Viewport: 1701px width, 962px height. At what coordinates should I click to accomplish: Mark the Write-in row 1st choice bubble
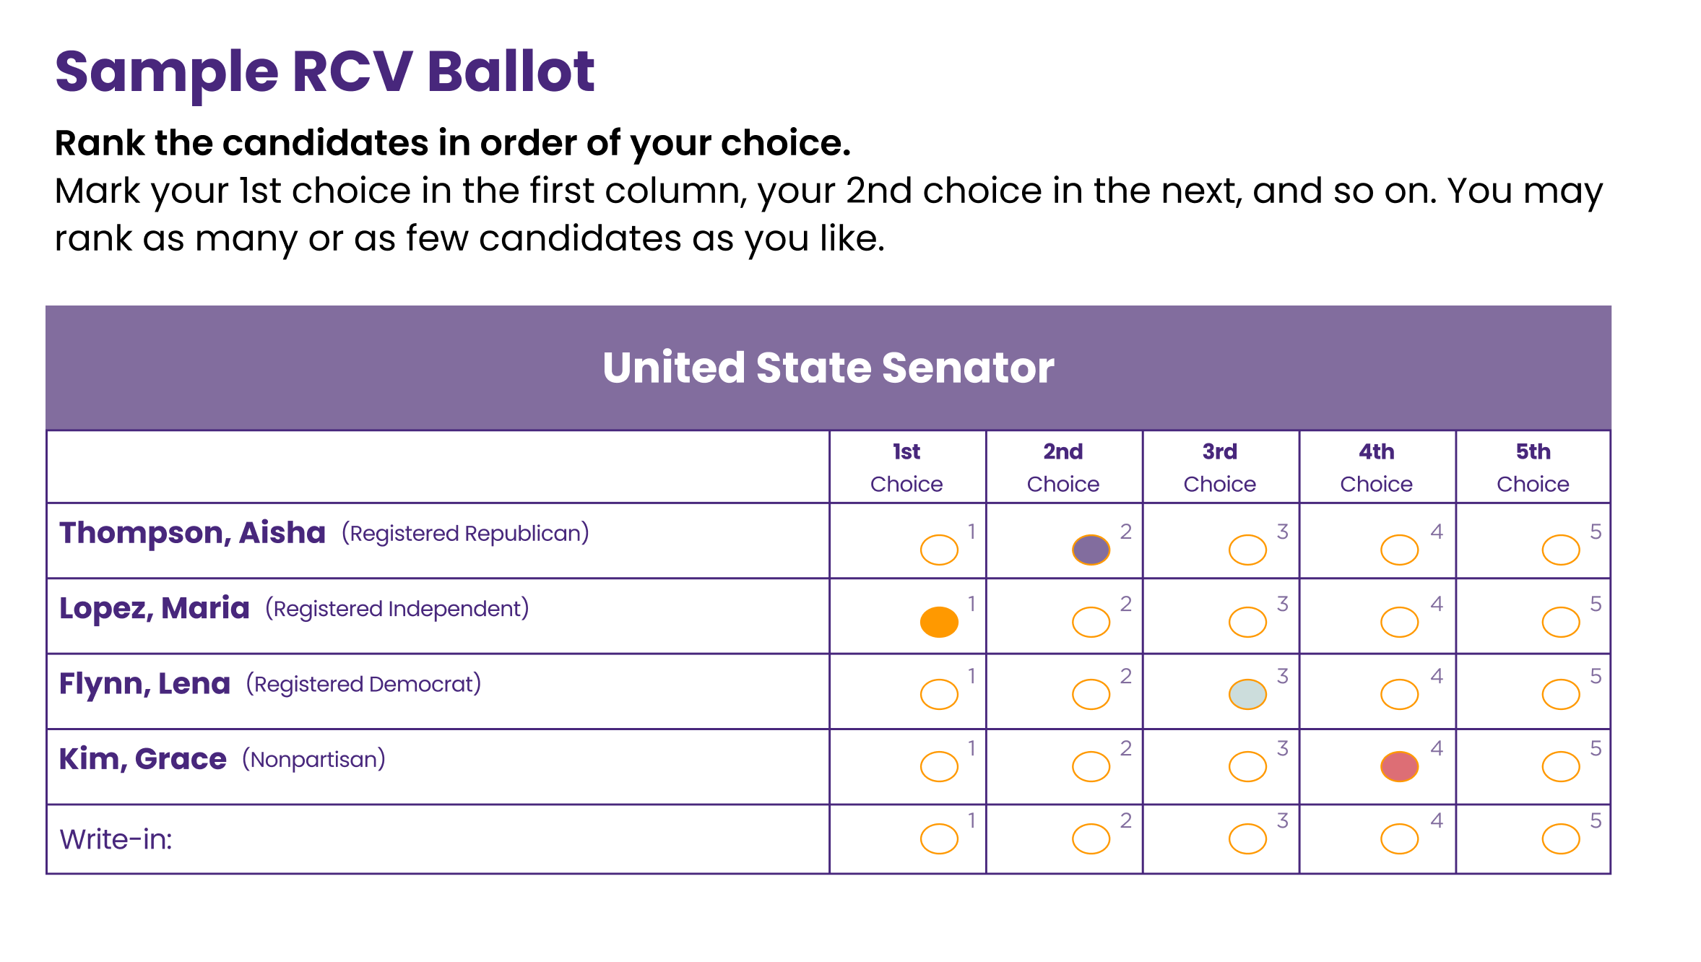939,838
